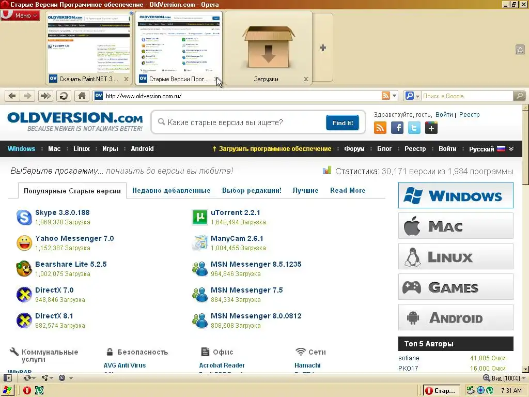Click the Войти link in header
529x397 pixels.
click(444, 114)
